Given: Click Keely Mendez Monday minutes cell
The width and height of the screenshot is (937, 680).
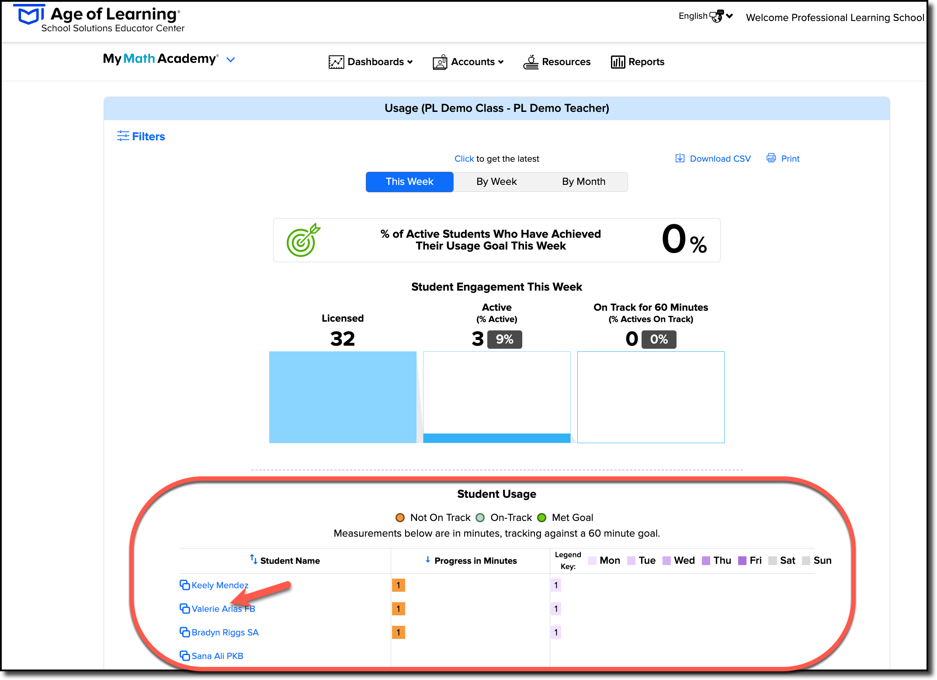Looking at the screenshot, I should (x=556, y=585).
